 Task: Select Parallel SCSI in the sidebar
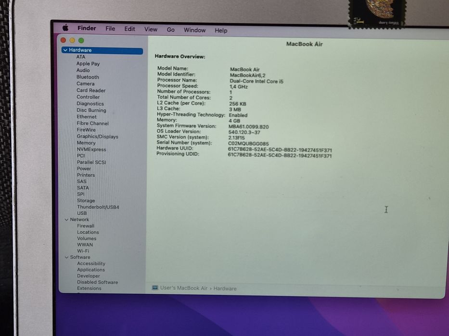pyautogui.click(x=91, y=162)
